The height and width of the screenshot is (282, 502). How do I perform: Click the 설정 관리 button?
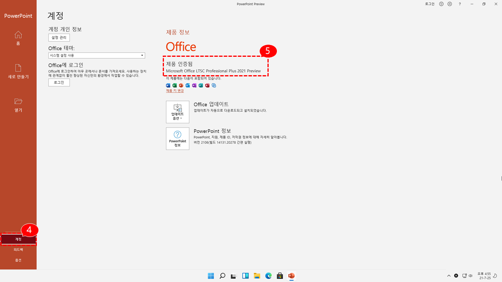pos(59,38)
